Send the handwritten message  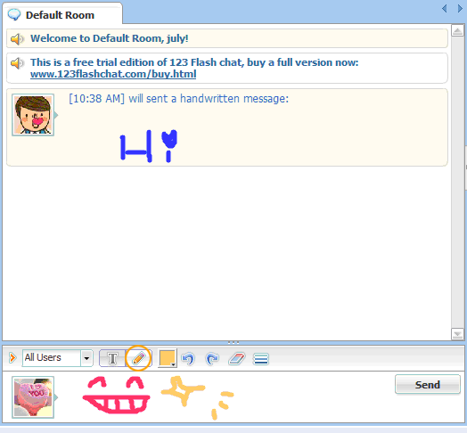tap(428, 385)
